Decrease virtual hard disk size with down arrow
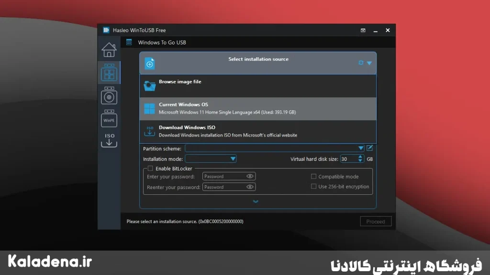Image resolution: width=490 pixels, height=275 pixels. pos(360,161)
